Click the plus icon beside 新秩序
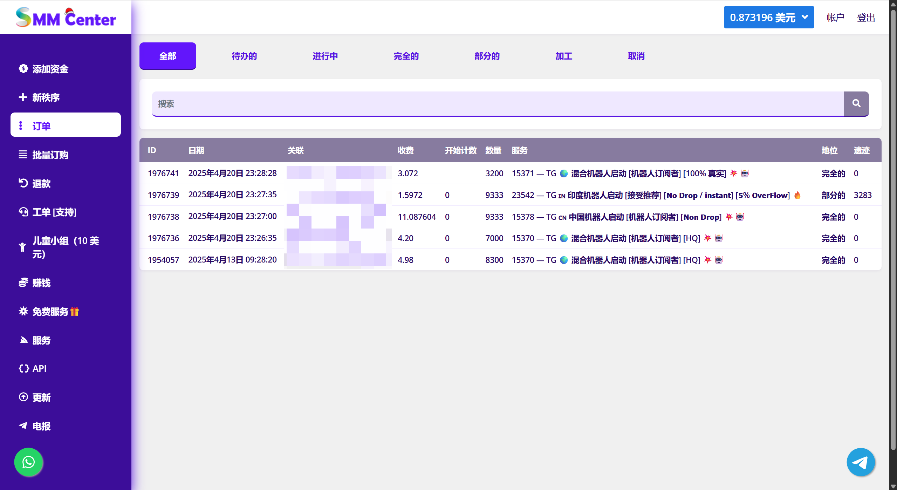Image resolution: width=897 pixels, height=490 pixels. [x=23, y=97]
